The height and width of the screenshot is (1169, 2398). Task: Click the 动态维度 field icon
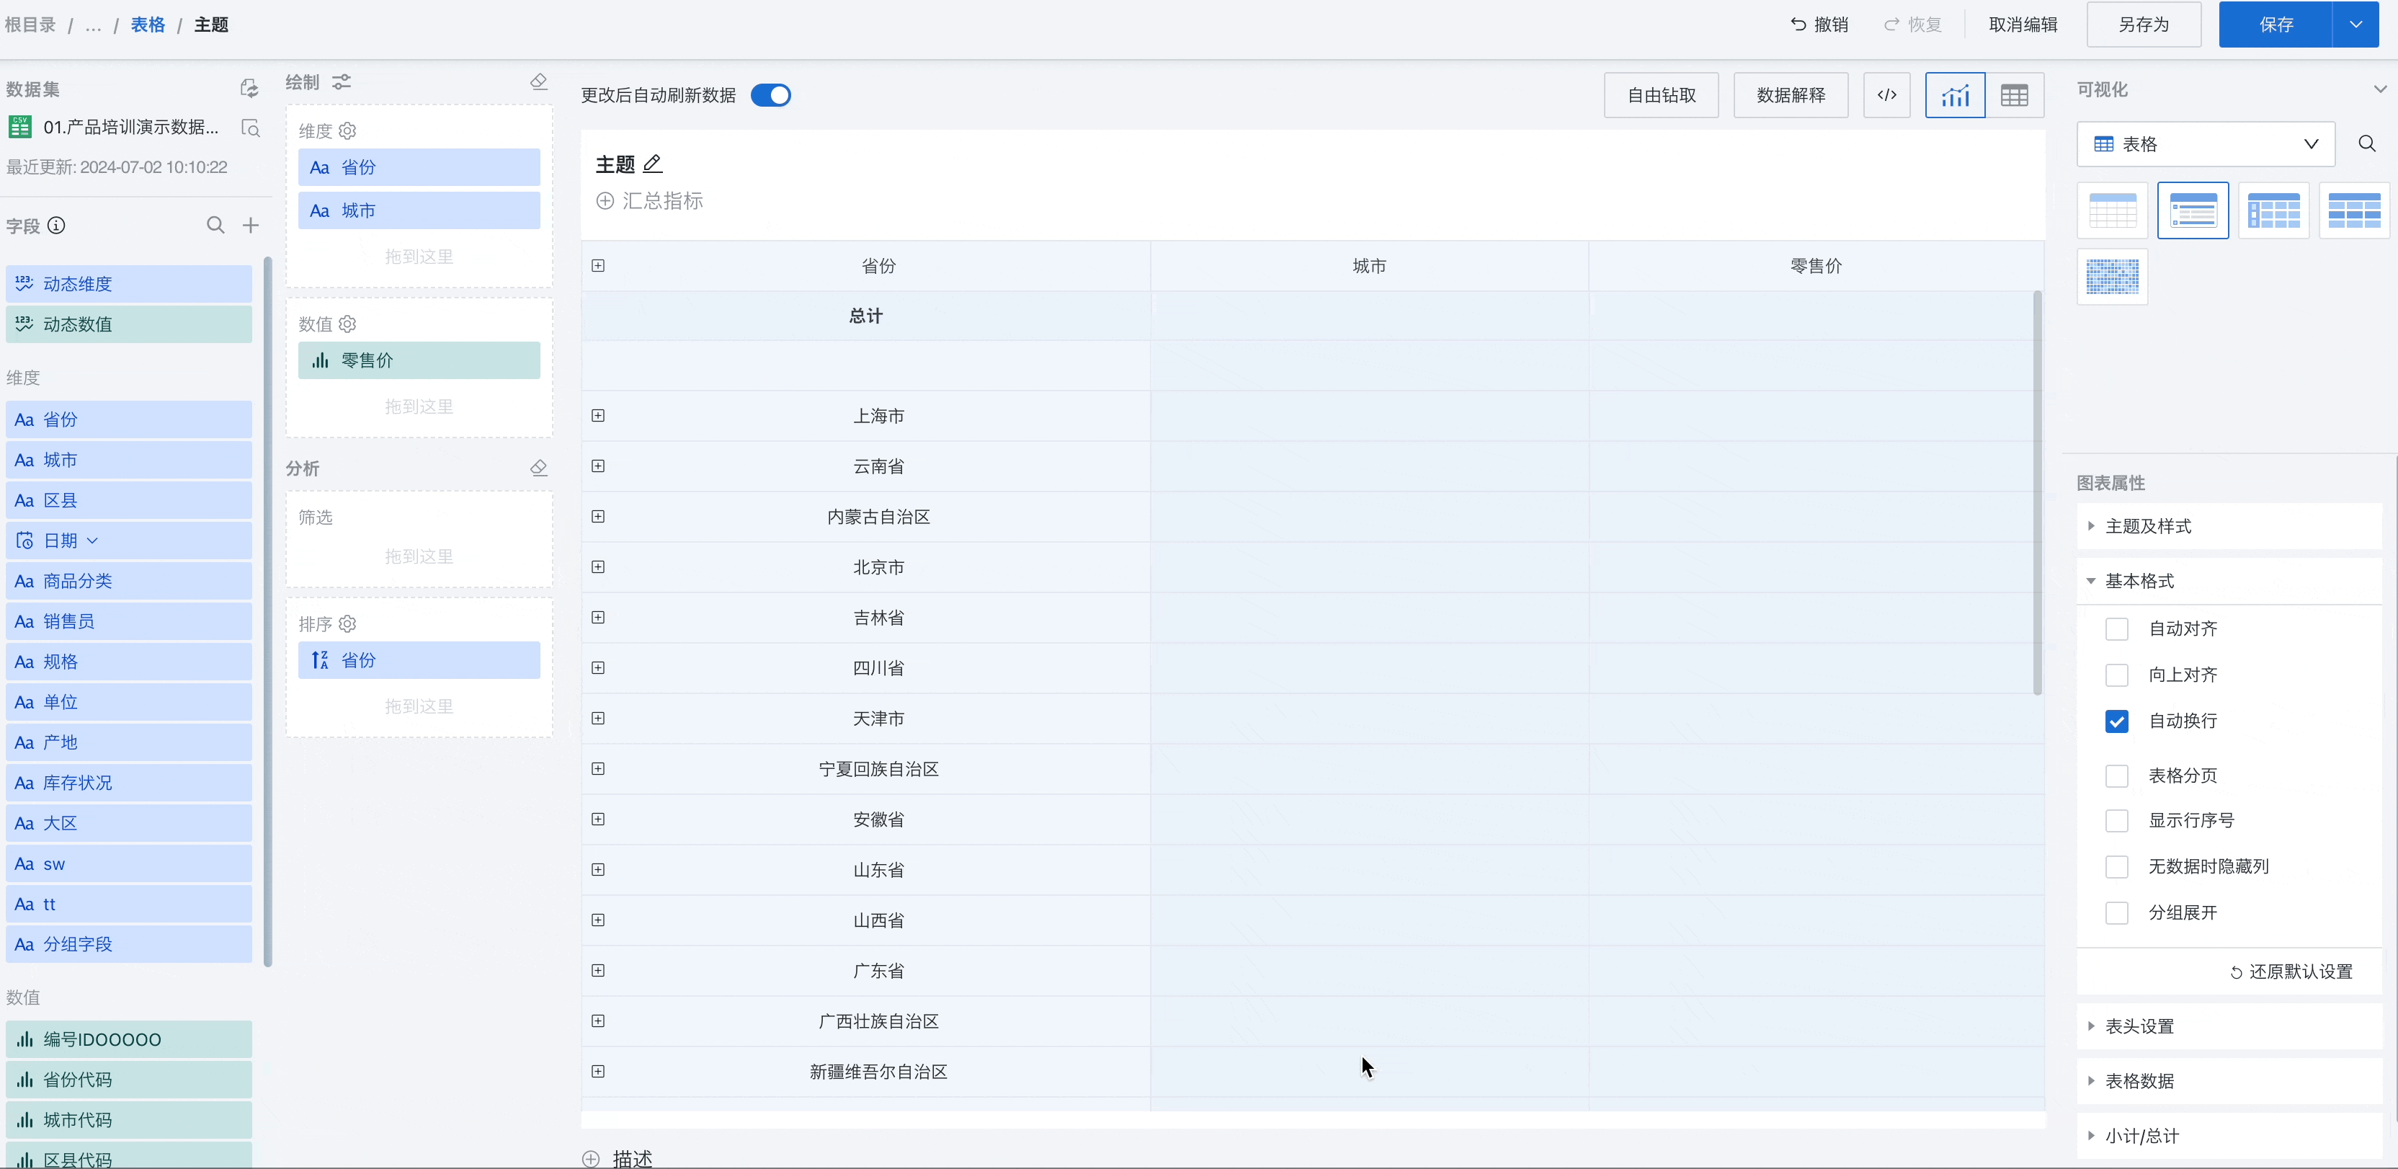click(24, 283)
